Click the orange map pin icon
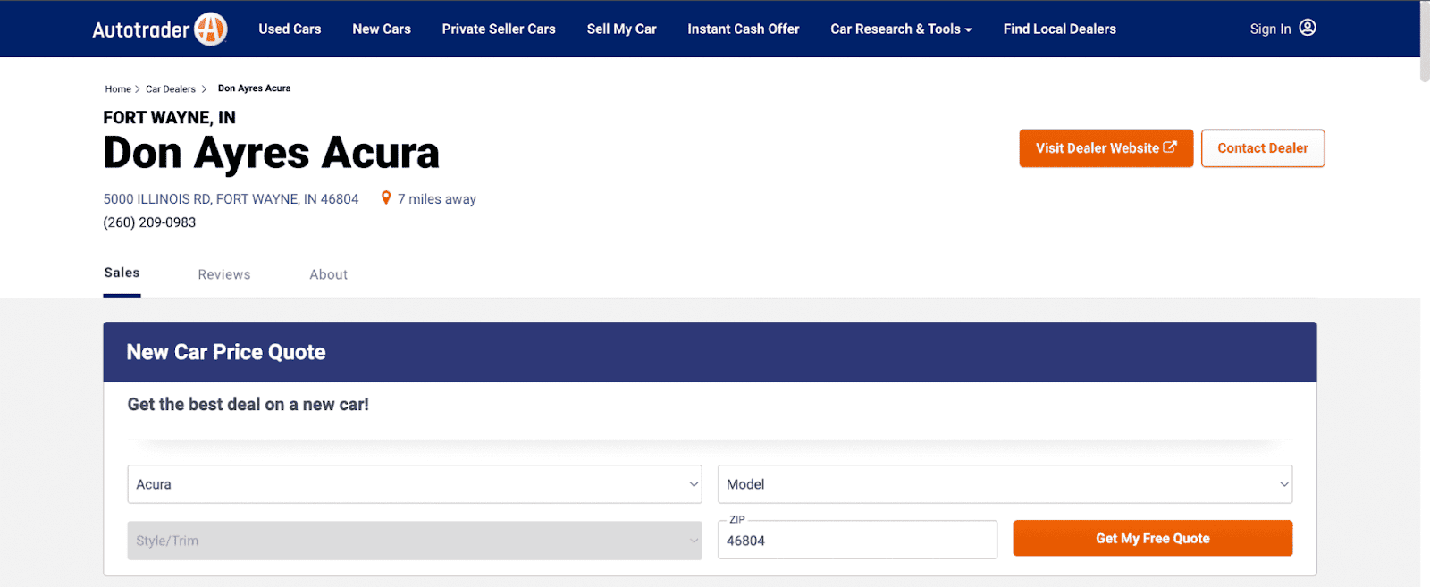This screenshot has height=587, width=1430. click(386, 198)
